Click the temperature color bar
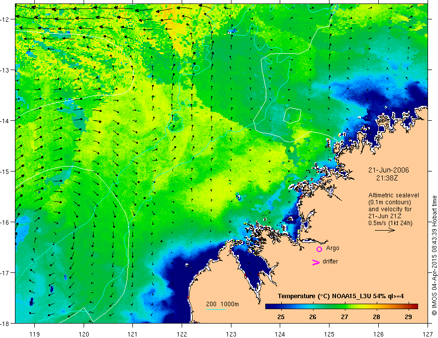Viewport: 438px width, 338px height. (341, 307)
